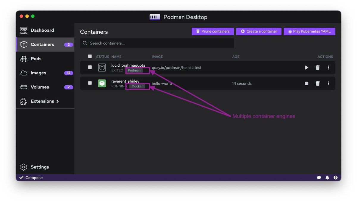Click the Settings gear icon
This screenshot has width=357, height=202.
[x=24, y=167]
